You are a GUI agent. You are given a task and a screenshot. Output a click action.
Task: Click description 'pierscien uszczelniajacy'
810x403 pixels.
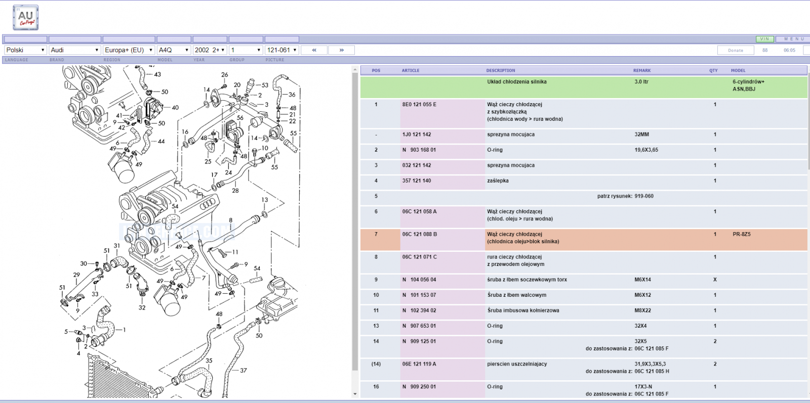click(517, 364)
